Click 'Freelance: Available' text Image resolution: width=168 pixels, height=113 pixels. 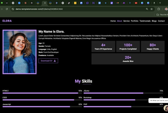click(x=46, y=56)
